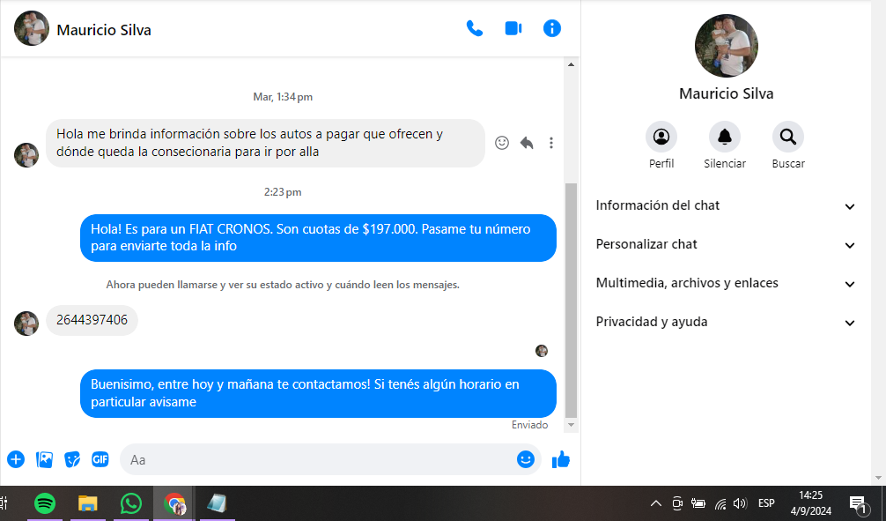Open WhatsApp from the taskbar
This screenshot has height=521, width=886.
[131, 502]
